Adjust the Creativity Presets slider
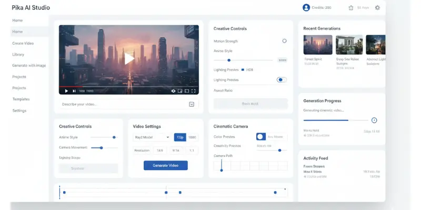This screenshot has height=210, width=421. tap(272, 150)
